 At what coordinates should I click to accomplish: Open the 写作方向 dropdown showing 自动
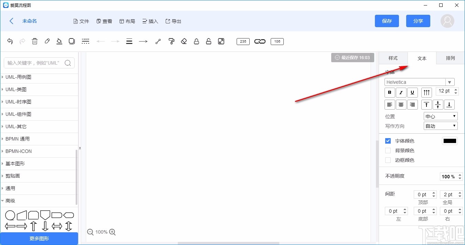pos(441,126)
